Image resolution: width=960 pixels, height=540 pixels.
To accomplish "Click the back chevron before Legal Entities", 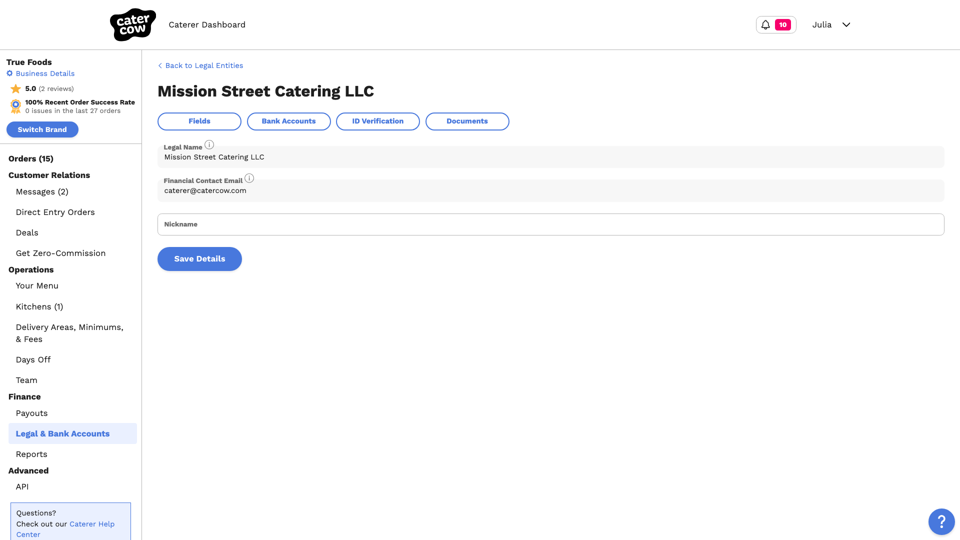I will click(160, 65).
